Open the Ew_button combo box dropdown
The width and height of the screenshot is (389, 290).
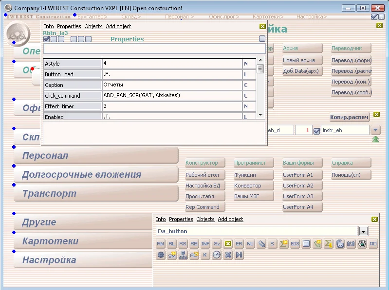click(363, 231)
